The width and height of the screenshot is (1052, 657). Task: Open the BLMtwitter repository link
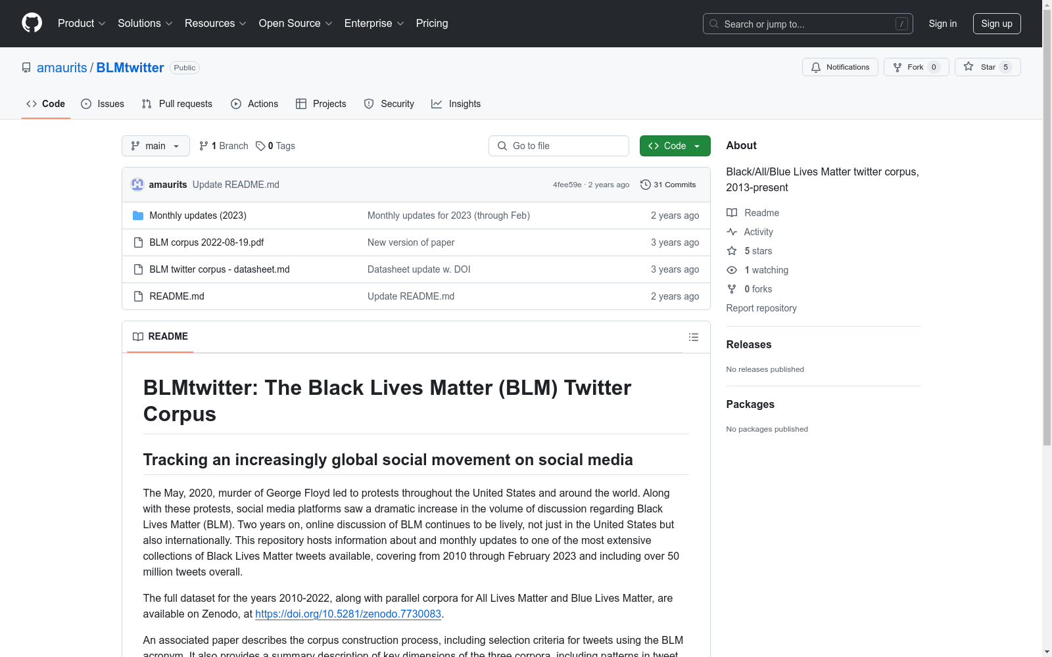(x=130, y=68)
